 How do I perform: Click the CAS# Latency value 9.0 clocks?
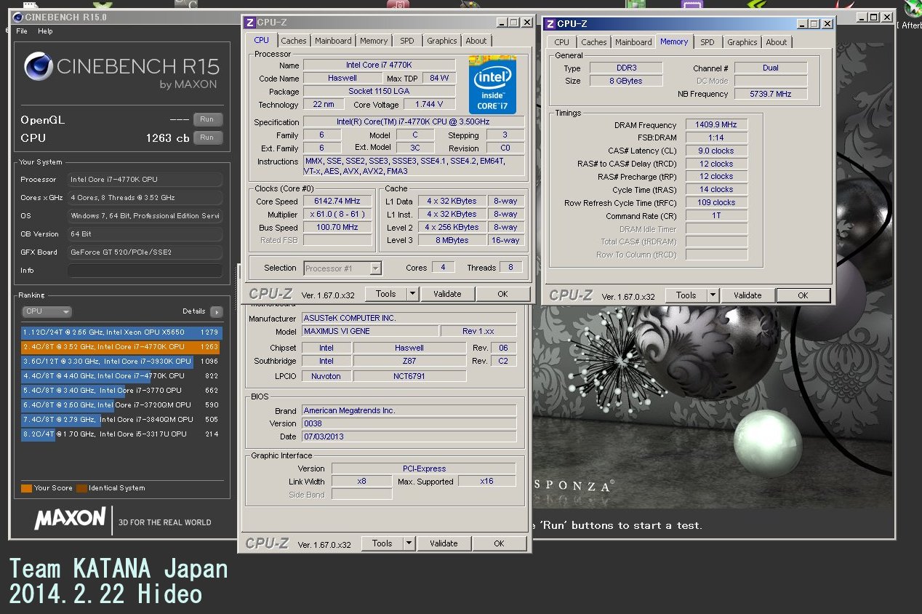coord(716,151)
